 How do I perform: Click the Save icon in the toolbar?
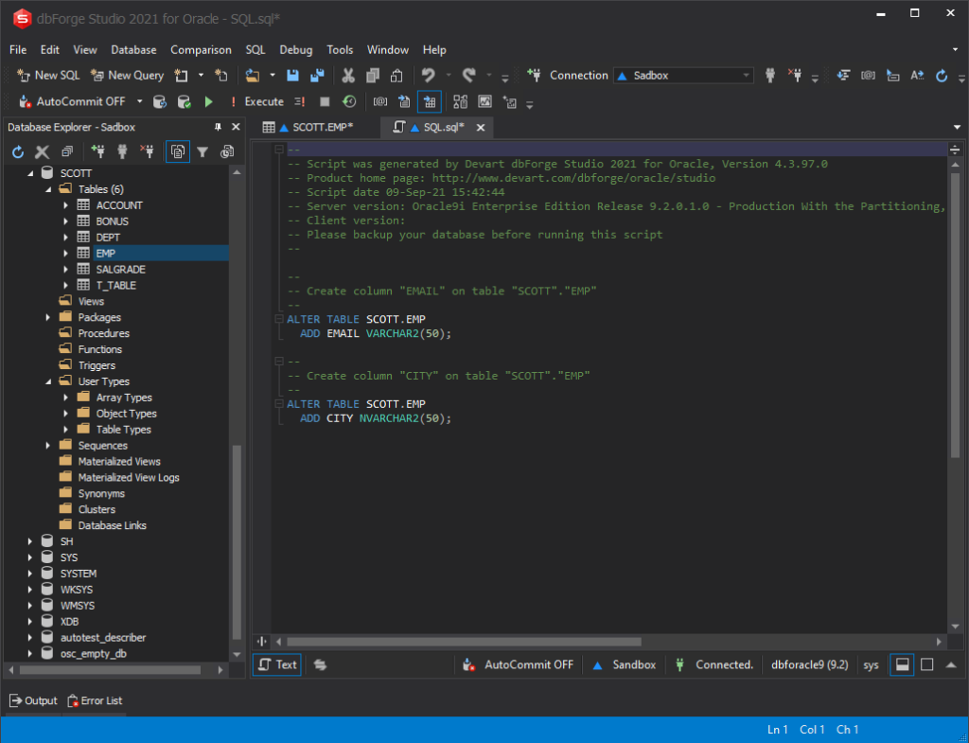coord(293,76)
